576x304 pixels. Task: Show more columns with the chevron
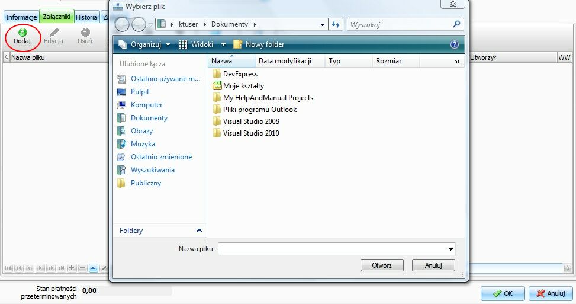[x=458, y=62]
